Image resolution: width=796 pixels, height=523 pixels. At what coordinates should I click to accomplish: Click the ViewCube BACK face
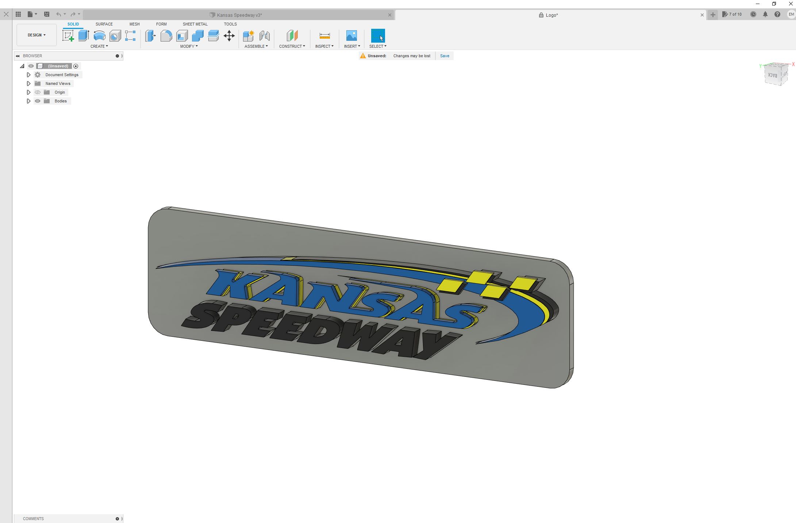(772, 75)
